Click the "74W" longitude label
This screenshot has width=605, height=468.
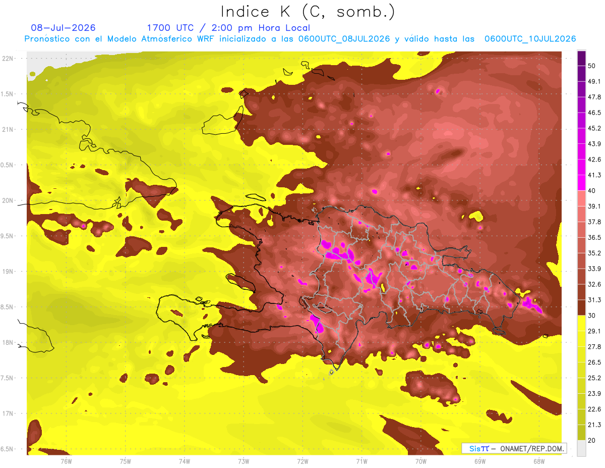tap(185, 461)
